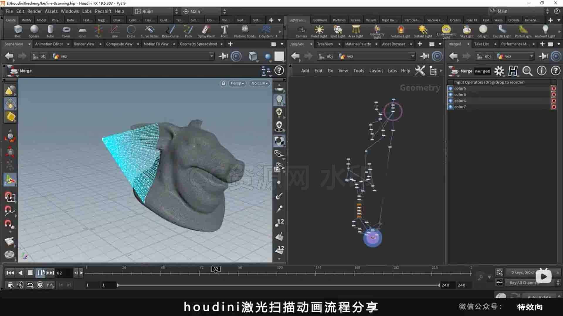Screen dimensions: 563x316
Task: Open the Layout menu in network editor
Action: (376, 71)
